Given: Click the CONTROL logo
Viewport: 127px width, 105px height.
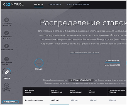Looking at the screenshot, I should (13, 4).
